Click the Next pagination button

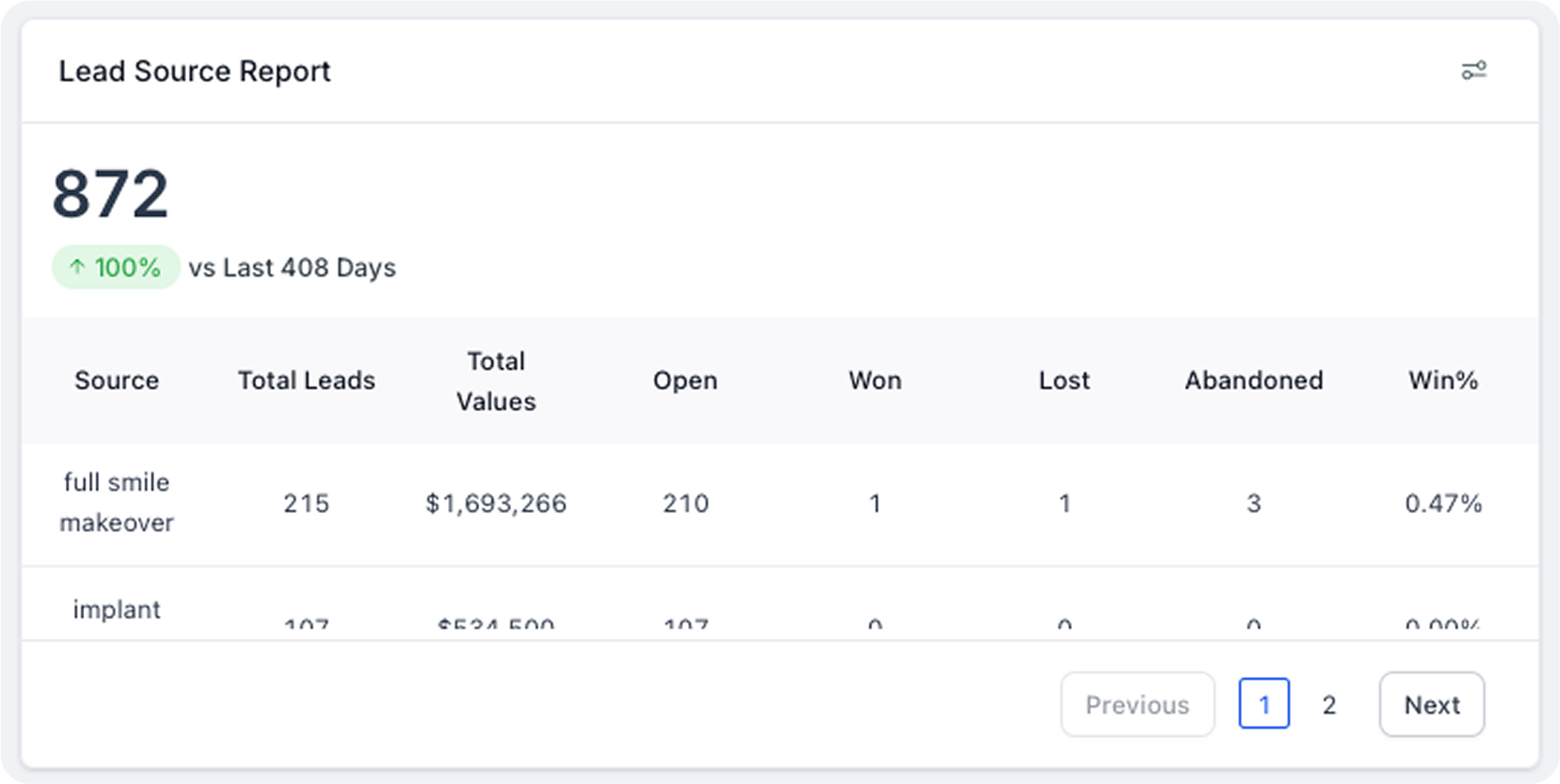tap(1432, 704)
